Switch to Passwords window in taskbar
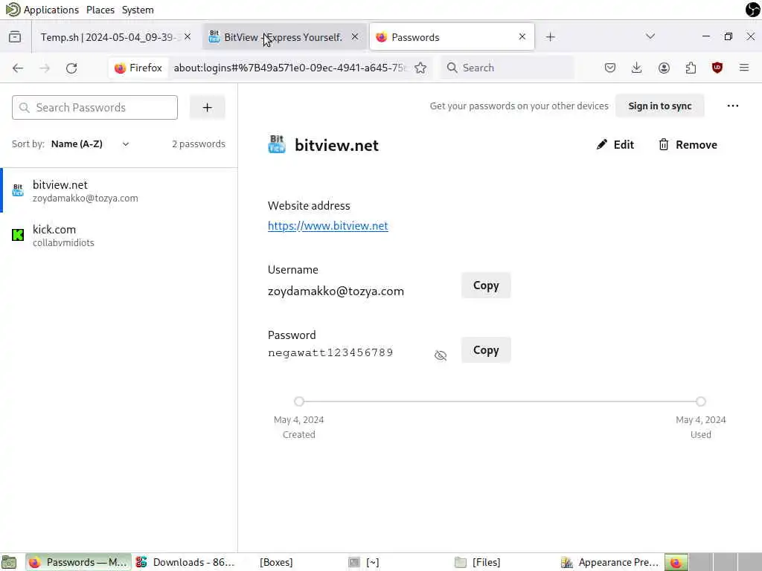This screenshot has height=571, width=762. point(79,562)
